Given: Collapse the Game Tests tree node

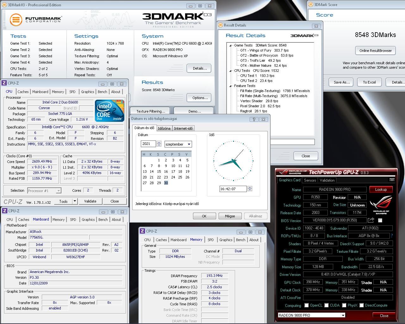Looking at the screenshot, I should [230, 45].
